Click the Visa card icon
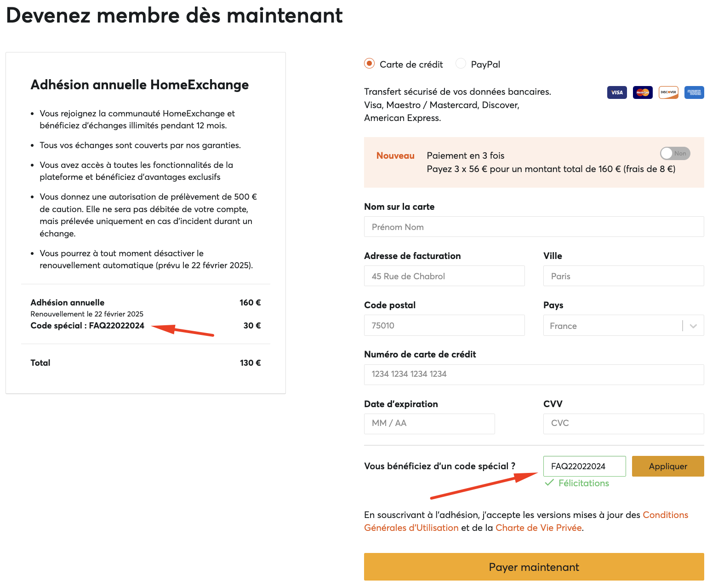This screenshot has height=587, width=718. tap(617, 92)
